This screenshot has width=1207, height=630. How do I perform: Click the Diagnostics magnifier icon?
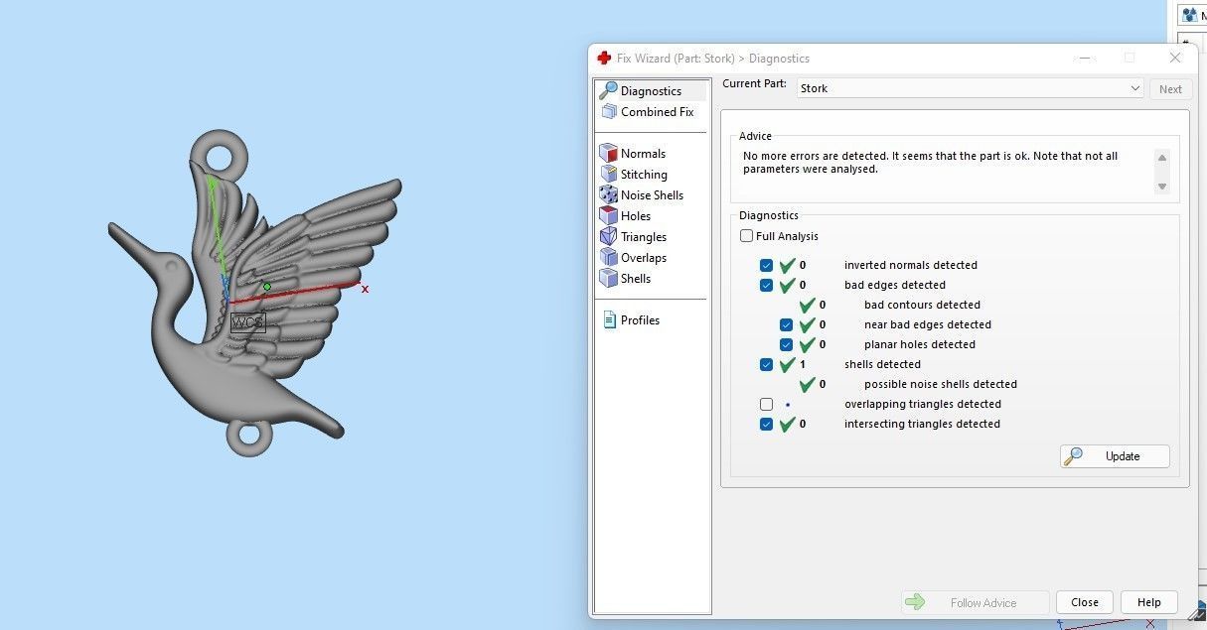tap(608, 90)
